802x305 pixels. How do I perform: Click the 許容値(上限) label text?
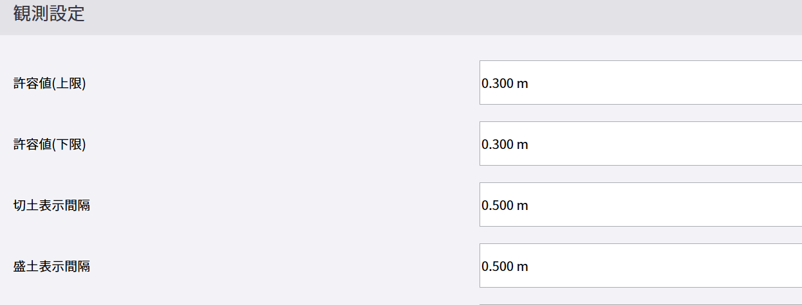tap(50, 83)
